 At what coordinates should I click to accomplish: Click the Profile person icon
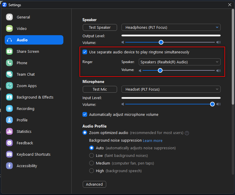point(9,120)
